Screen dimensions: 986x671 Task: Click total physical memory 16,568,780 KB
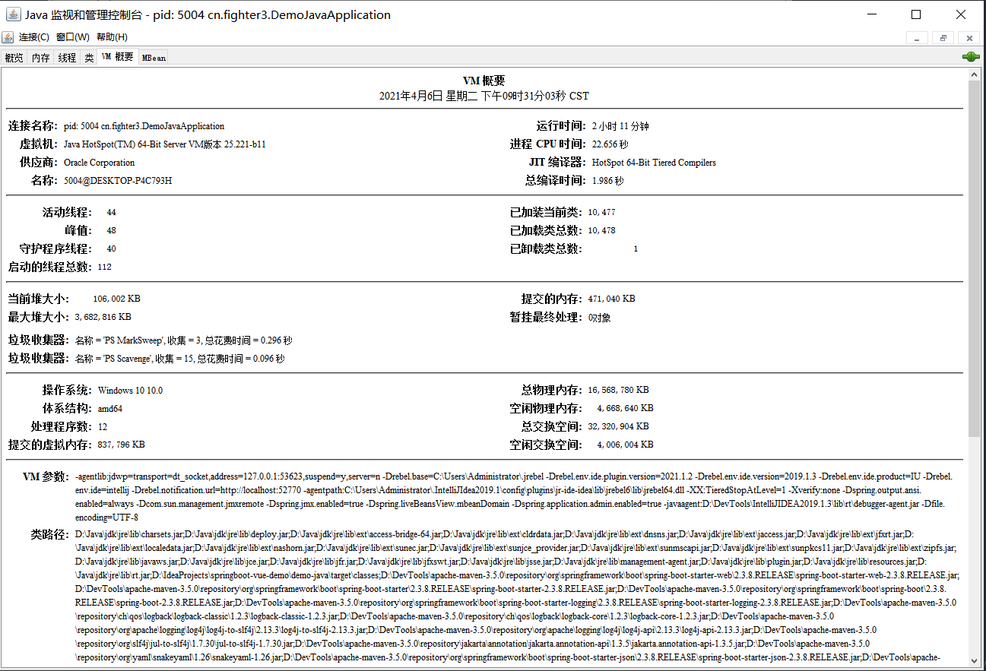coord(619,391)
